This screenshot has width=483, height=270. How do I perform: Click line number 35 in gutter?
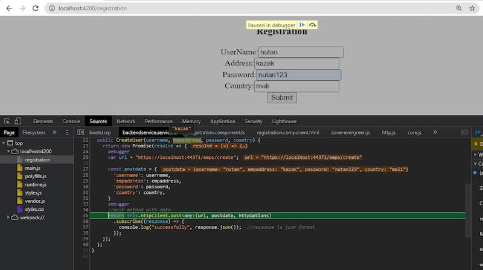[x=85, y=216]
